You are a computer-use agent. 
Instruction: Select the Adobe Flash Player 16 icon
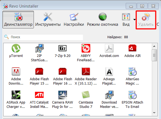click(63, 71)
